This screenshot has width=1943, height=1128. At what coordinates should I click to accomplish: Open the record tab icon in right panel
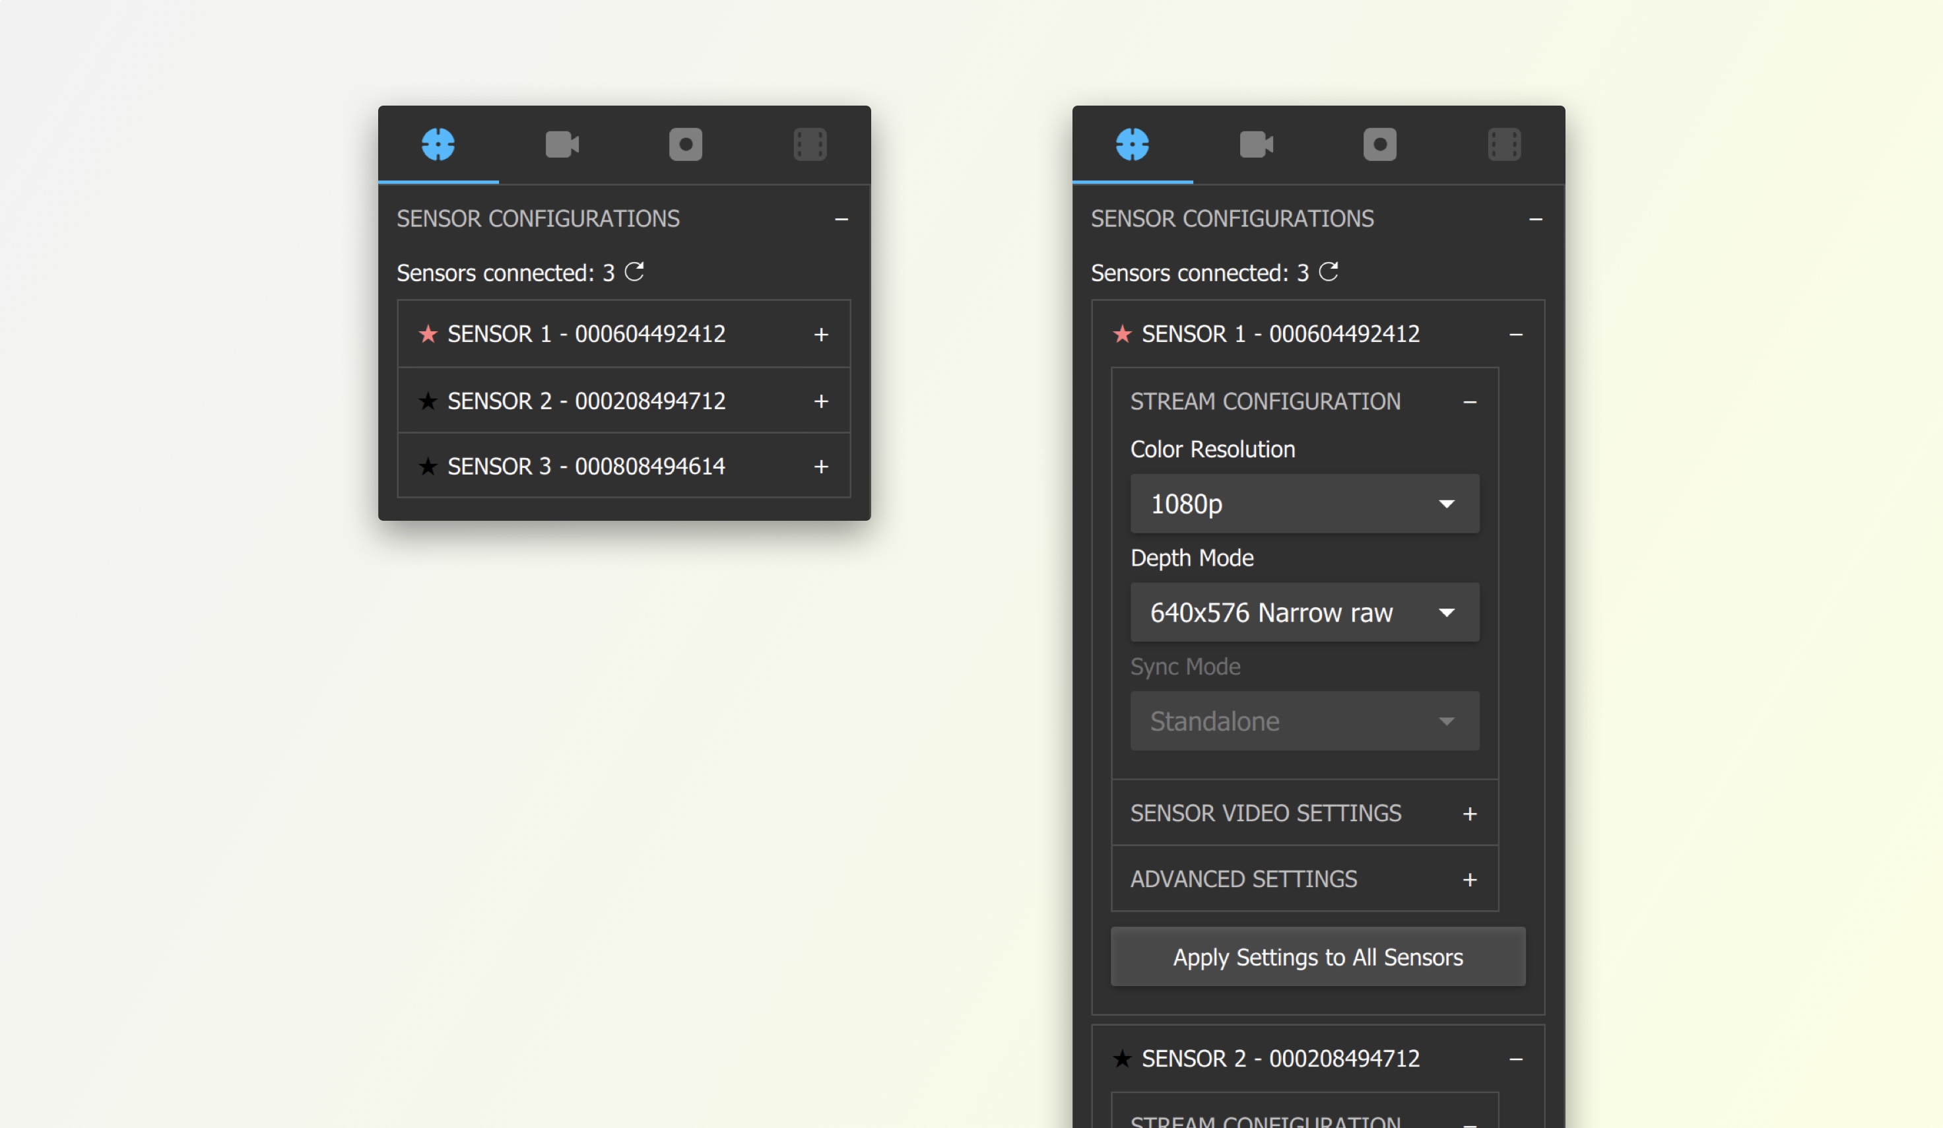[x=1379, y=144]
